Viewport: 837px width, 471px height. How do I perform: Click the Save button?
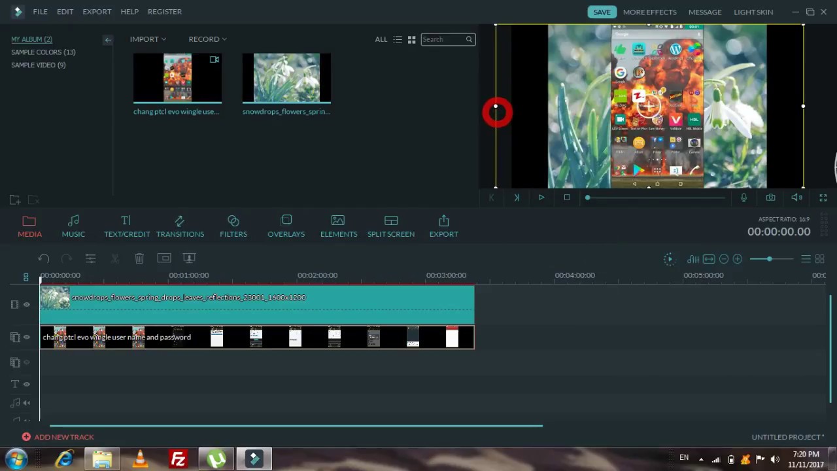pos(602,12)
